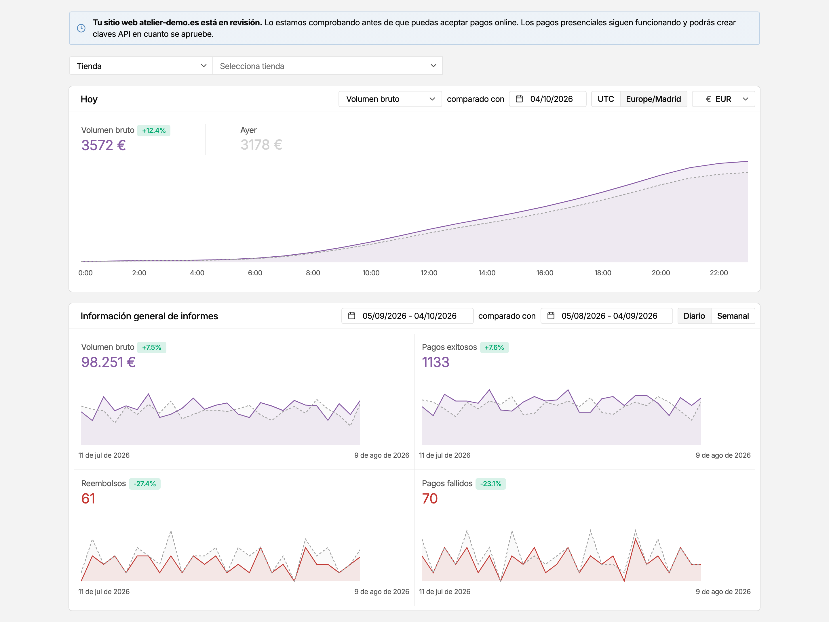The image size is (829, 622).
Task: Click the chevron in Tienda selector
Action: click(204, 66)
